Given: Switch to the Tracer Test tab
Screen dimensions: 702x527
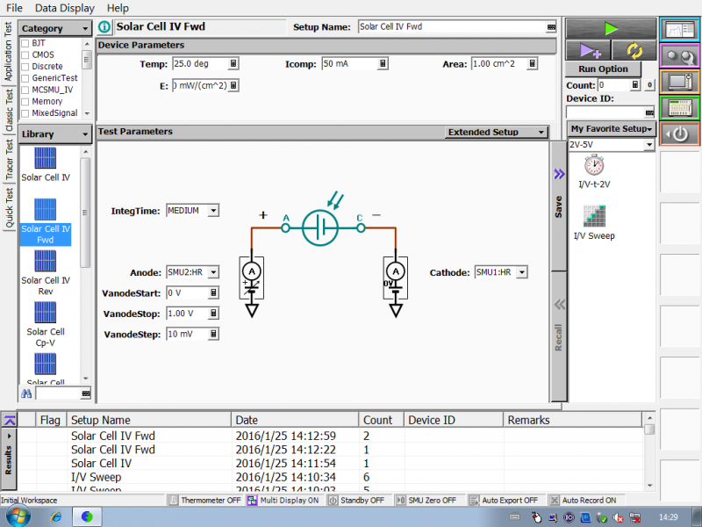Looking at the screenshot, I should (9, 159).
